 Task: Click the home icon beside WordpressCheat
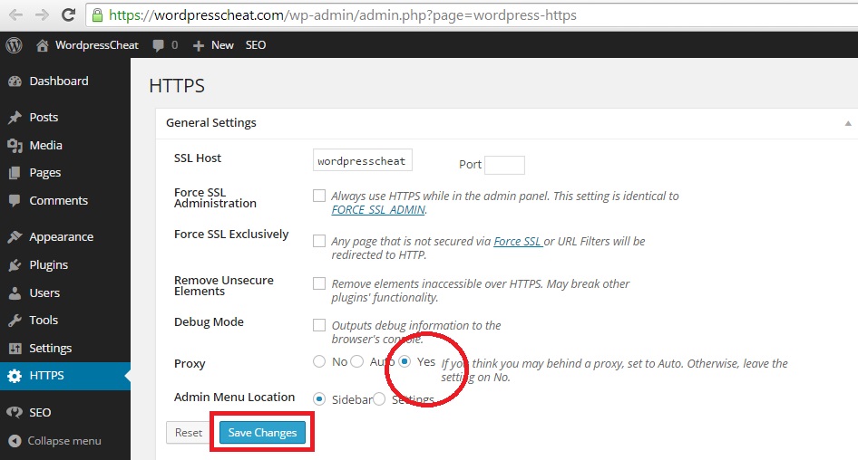click(x=42, y=45)
